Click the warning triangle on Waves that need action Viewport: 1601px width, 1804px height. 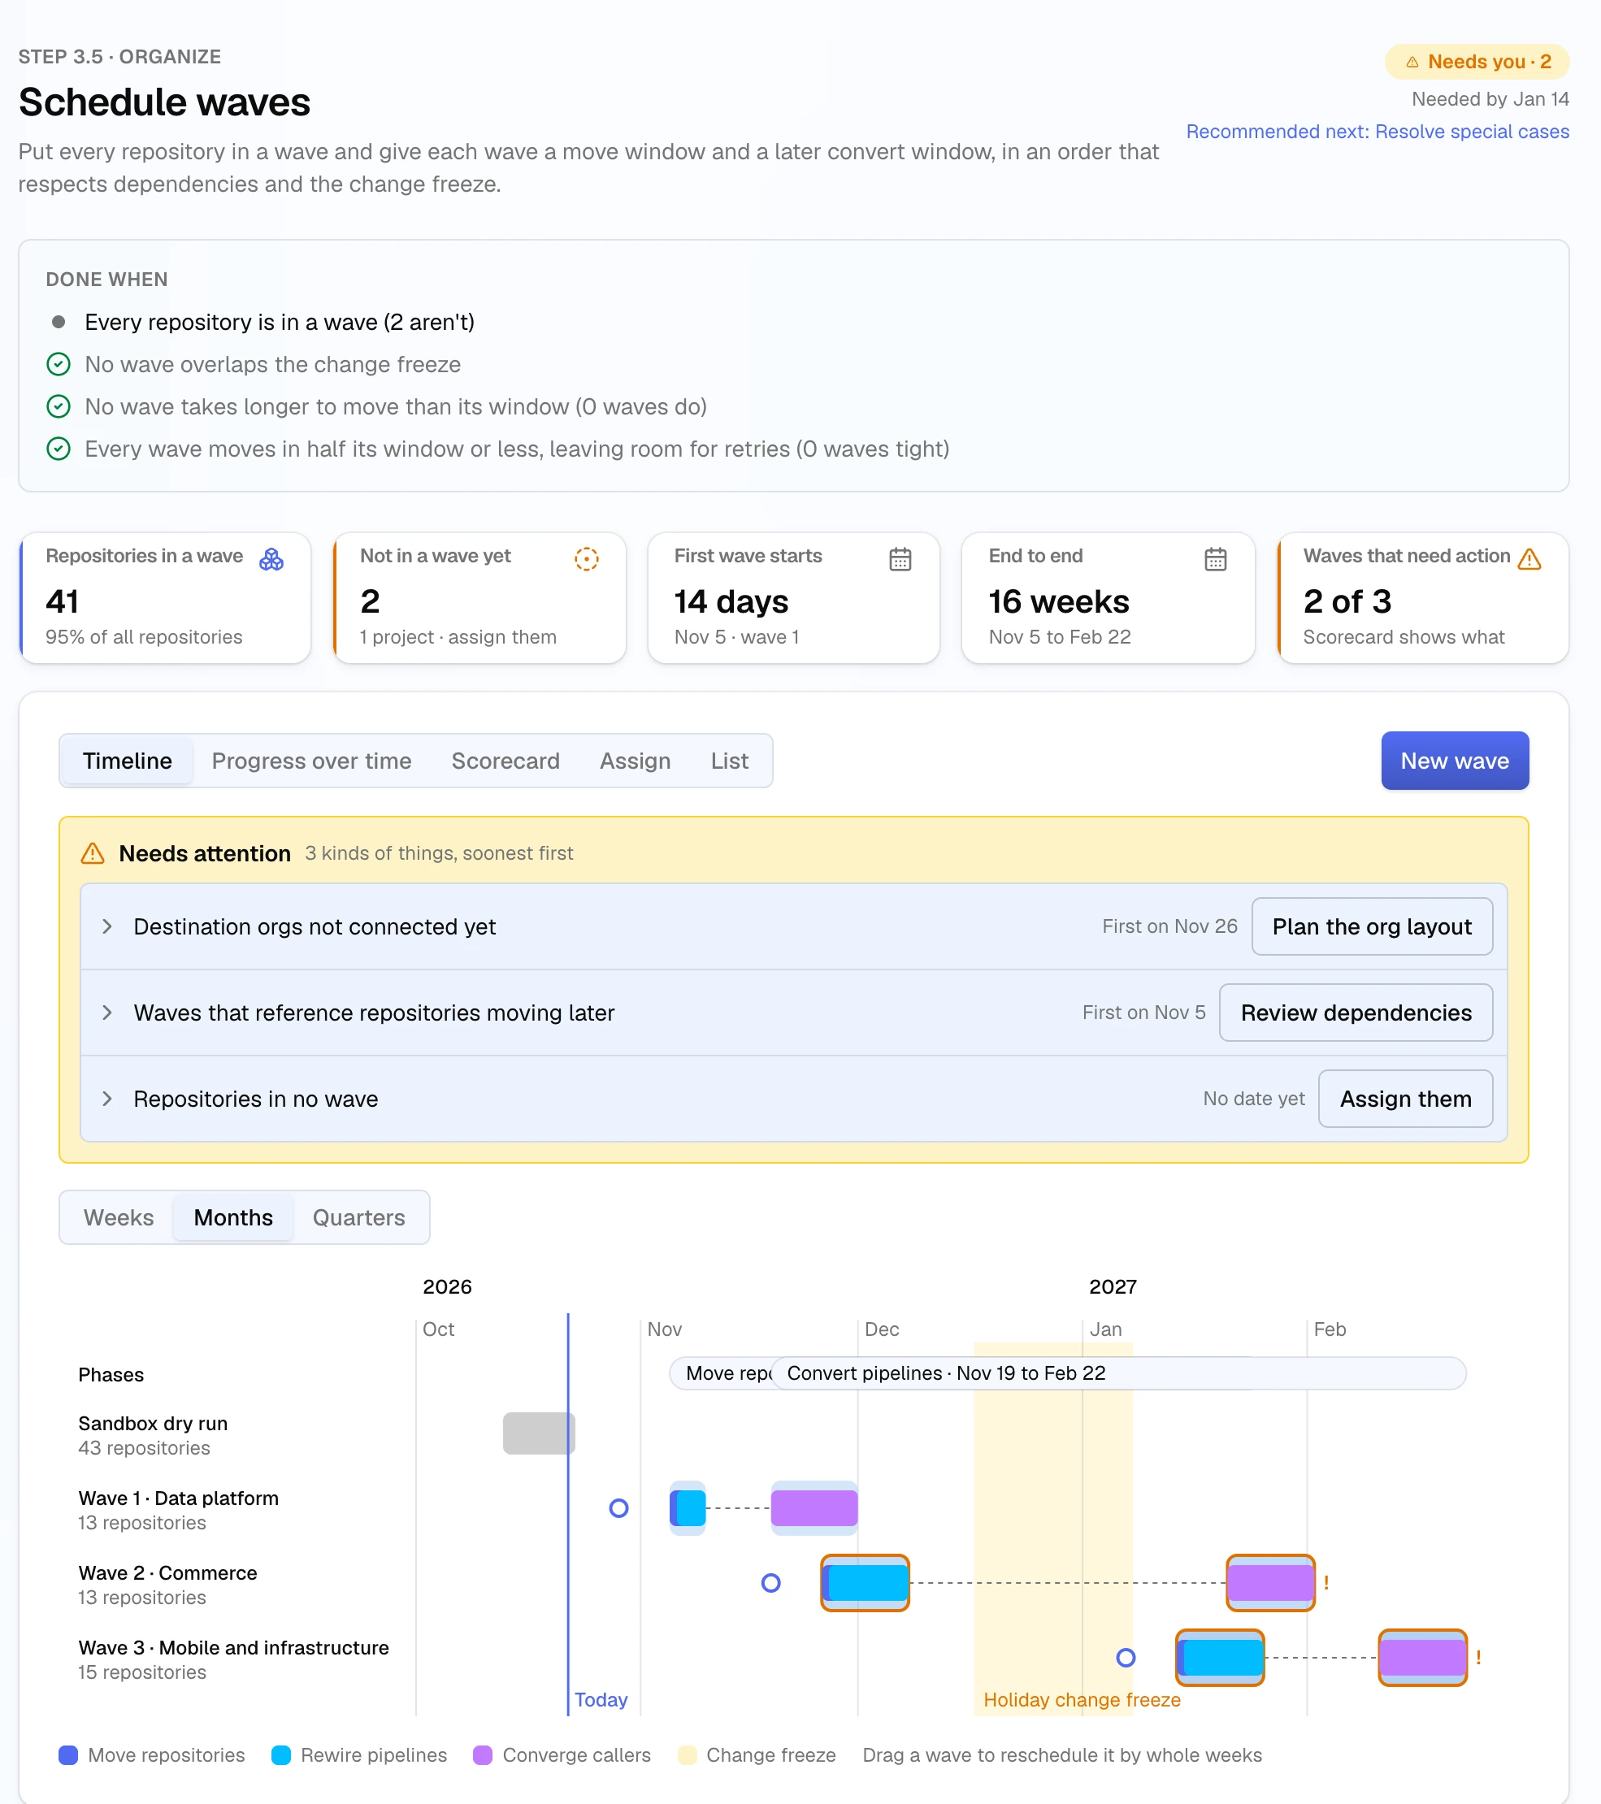(x=1529, y=559)
